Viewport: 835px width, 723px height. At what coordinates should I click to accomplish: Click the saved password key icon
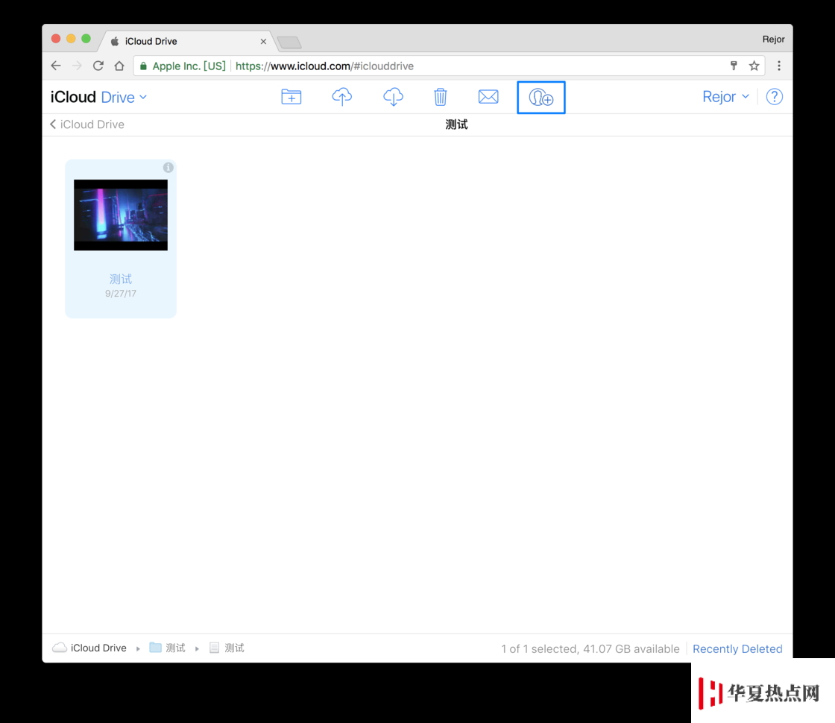coord(734,66)
